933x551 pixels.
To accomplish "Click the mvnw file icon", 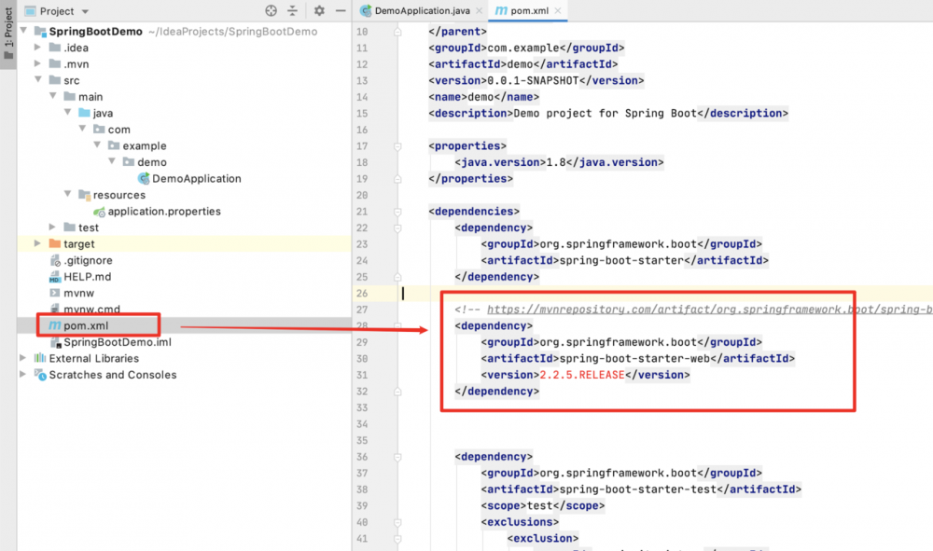I will (55, 293).
